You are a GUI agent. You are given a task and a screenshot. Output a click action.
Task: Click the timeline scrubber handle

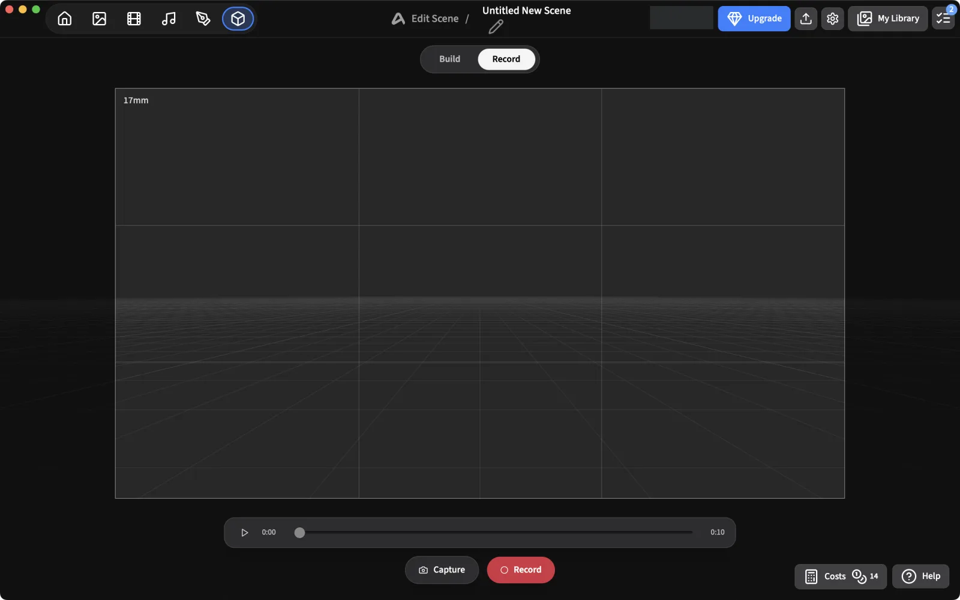pos(299,532)
